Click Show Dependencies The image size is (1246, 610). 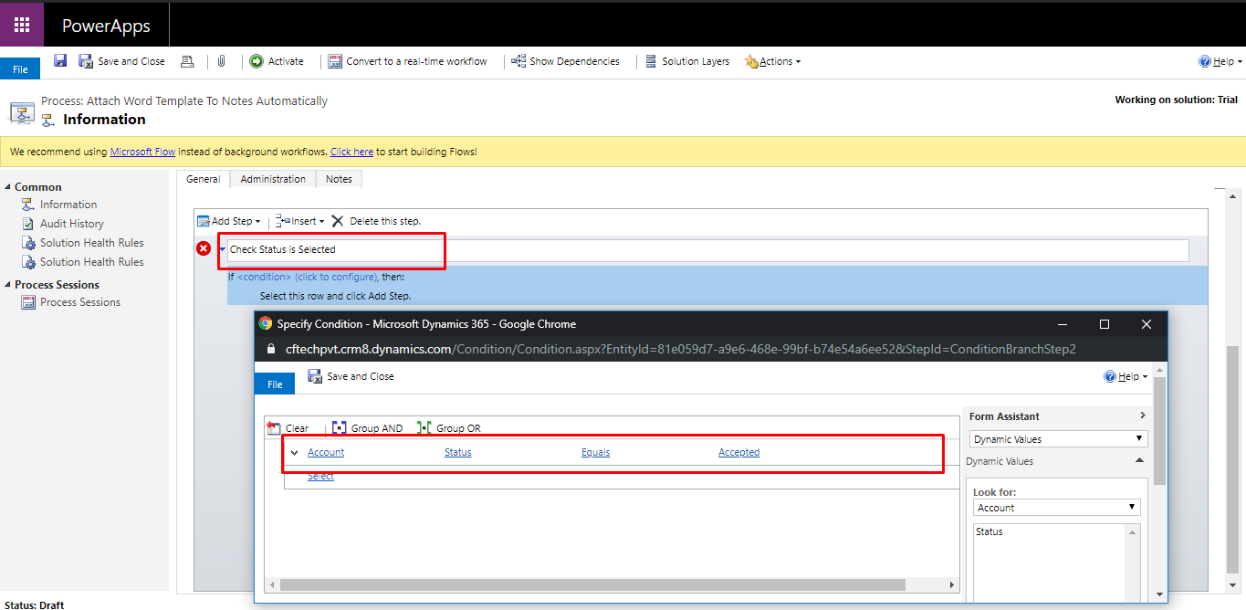[566, 61]
